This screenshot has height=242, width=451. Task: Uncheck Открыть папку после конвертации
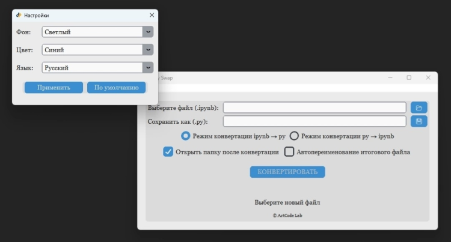pos(168,151)
